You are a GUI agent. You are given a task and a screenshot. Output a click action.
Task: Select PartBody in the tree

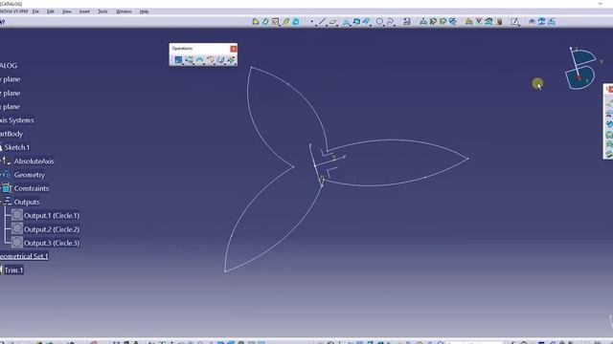click(x=11, y=134)
